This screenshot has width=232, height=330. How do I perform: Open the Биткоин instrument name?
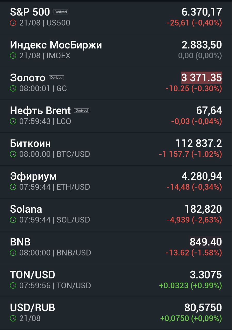point(30,143)
